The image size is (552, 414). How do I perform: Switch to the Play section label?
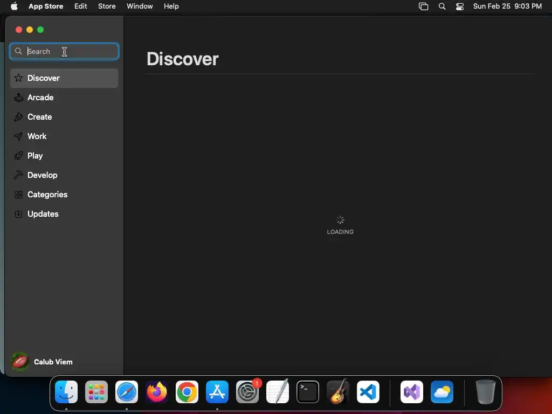[35, 156]
